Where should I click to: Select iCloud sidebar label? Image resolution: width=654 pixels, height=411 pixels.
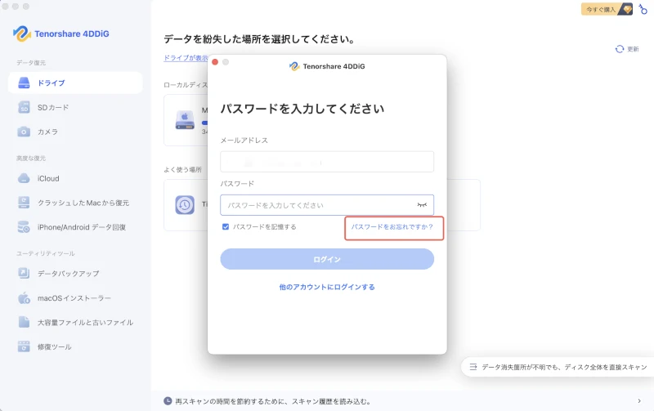click(x=48, y=178)
